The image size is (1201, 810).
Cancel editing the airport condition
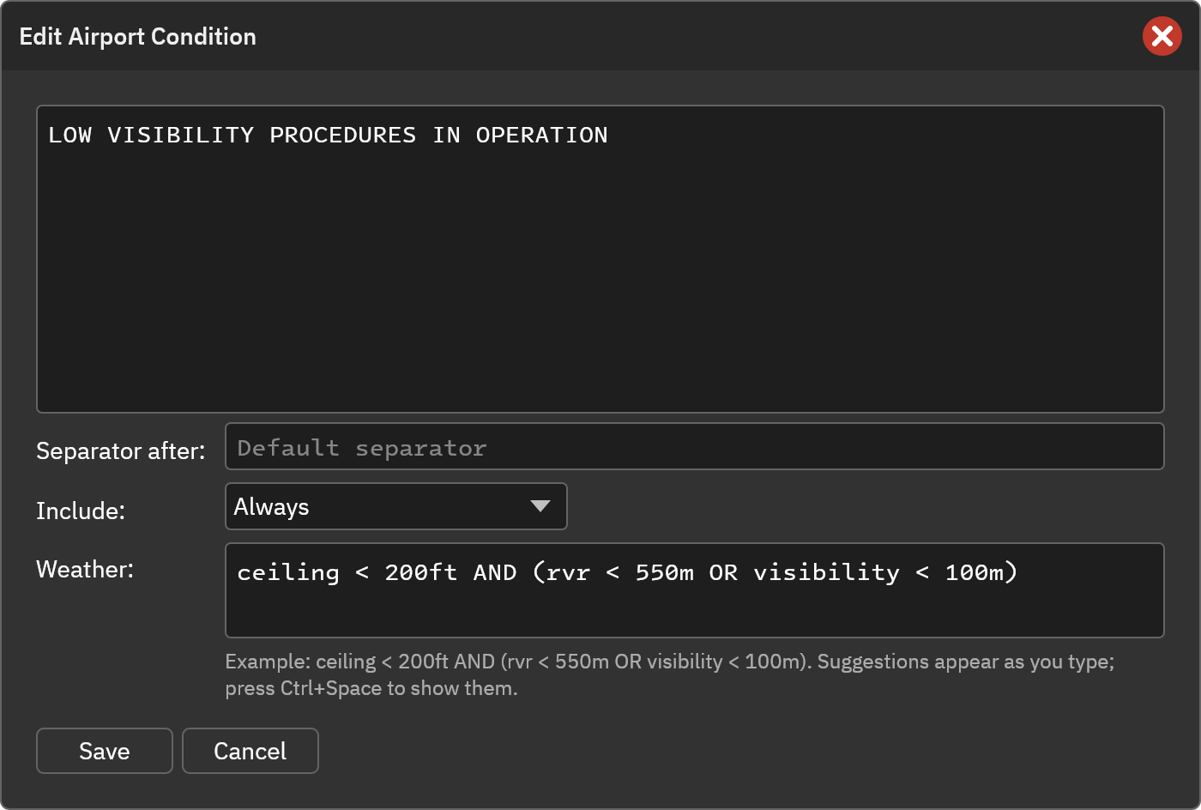[x=250, y=751]
